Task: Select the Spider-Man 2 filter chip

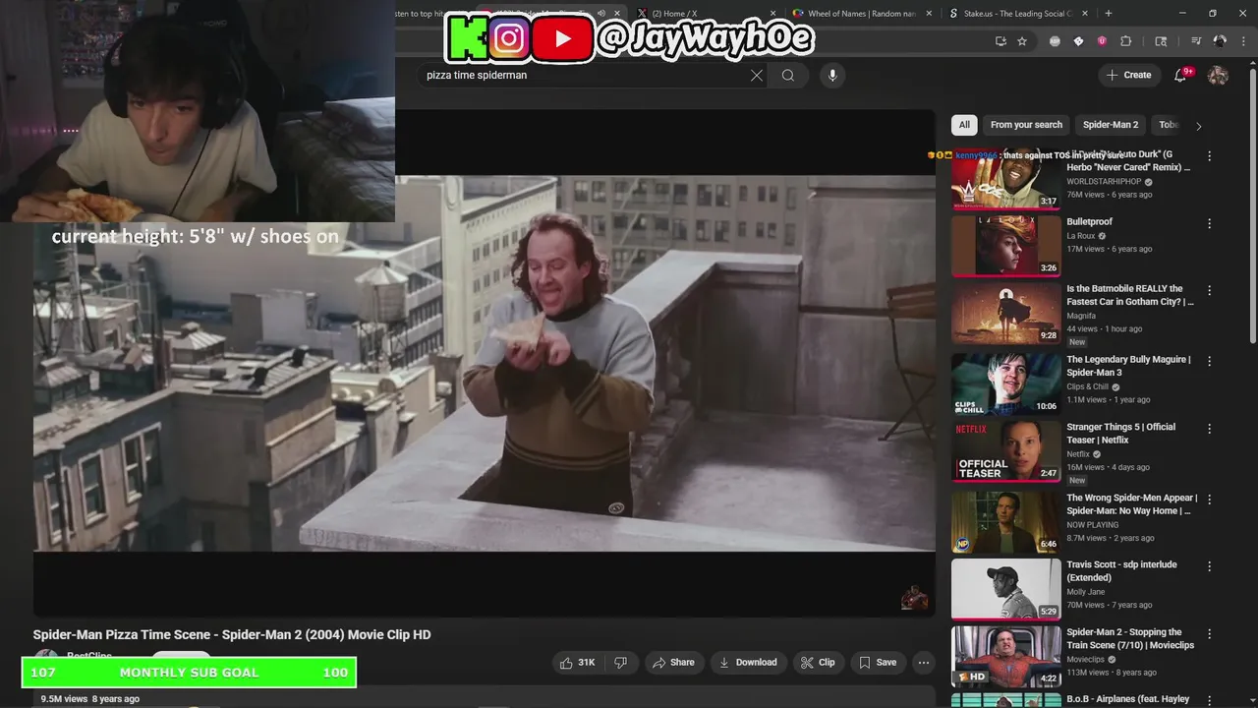Action: click(1111, 125)
